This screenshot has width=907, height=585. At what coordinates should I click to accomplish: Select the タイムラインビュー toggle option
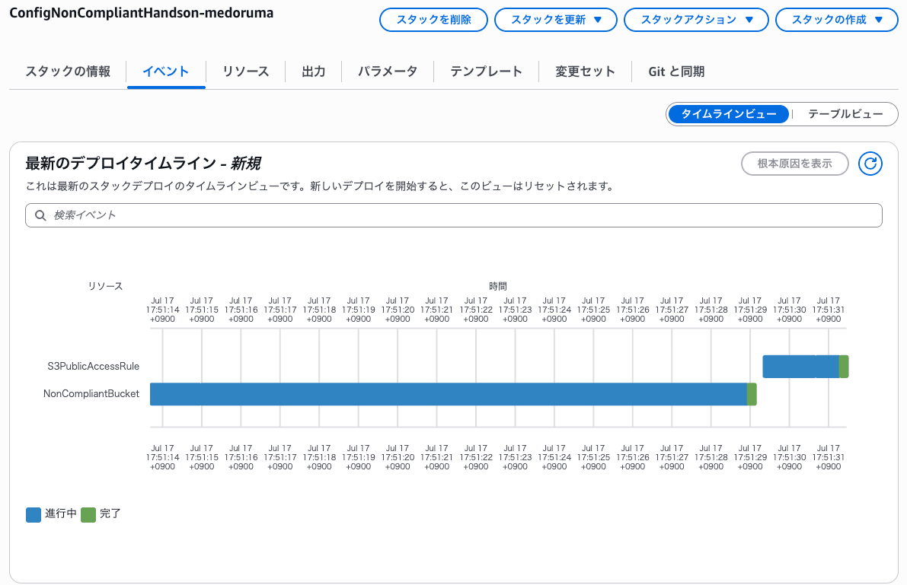(729, 114)
